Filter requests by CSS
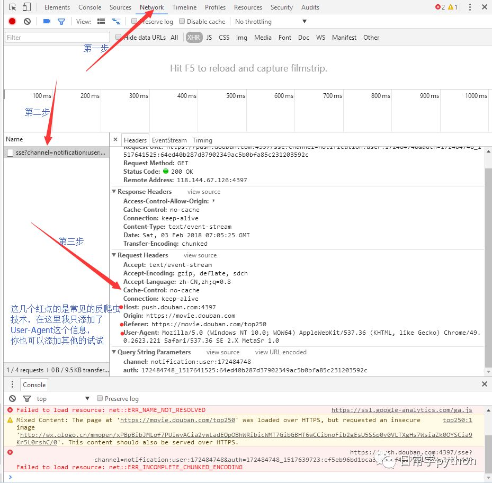 (x=223, y=38)
